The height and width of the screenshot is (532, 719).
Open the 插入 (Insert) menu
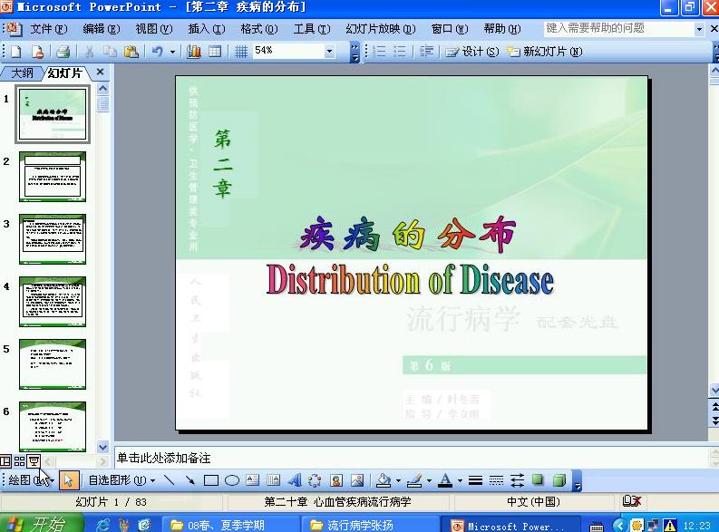(x=206, y=29)
